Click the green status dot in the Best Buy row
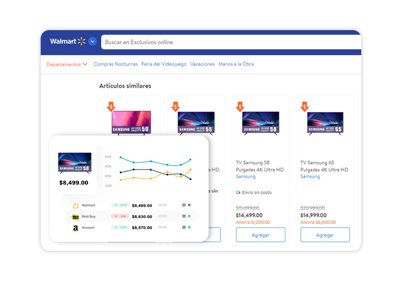 189,216
